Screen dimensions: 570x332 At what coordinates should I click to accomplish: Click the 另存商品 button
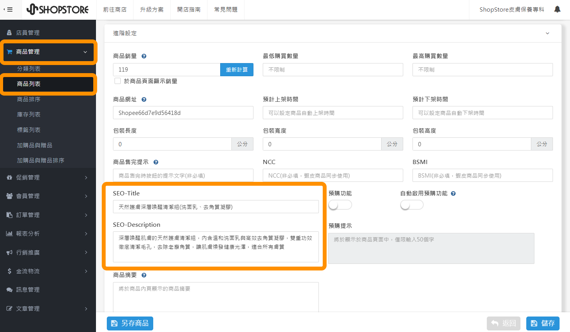[x=130, y=323]
